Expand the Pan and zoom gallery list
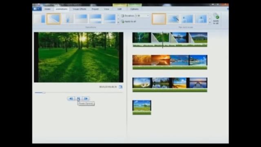The height and width of the screenshot is (147, 261). [x=210, y=22]
